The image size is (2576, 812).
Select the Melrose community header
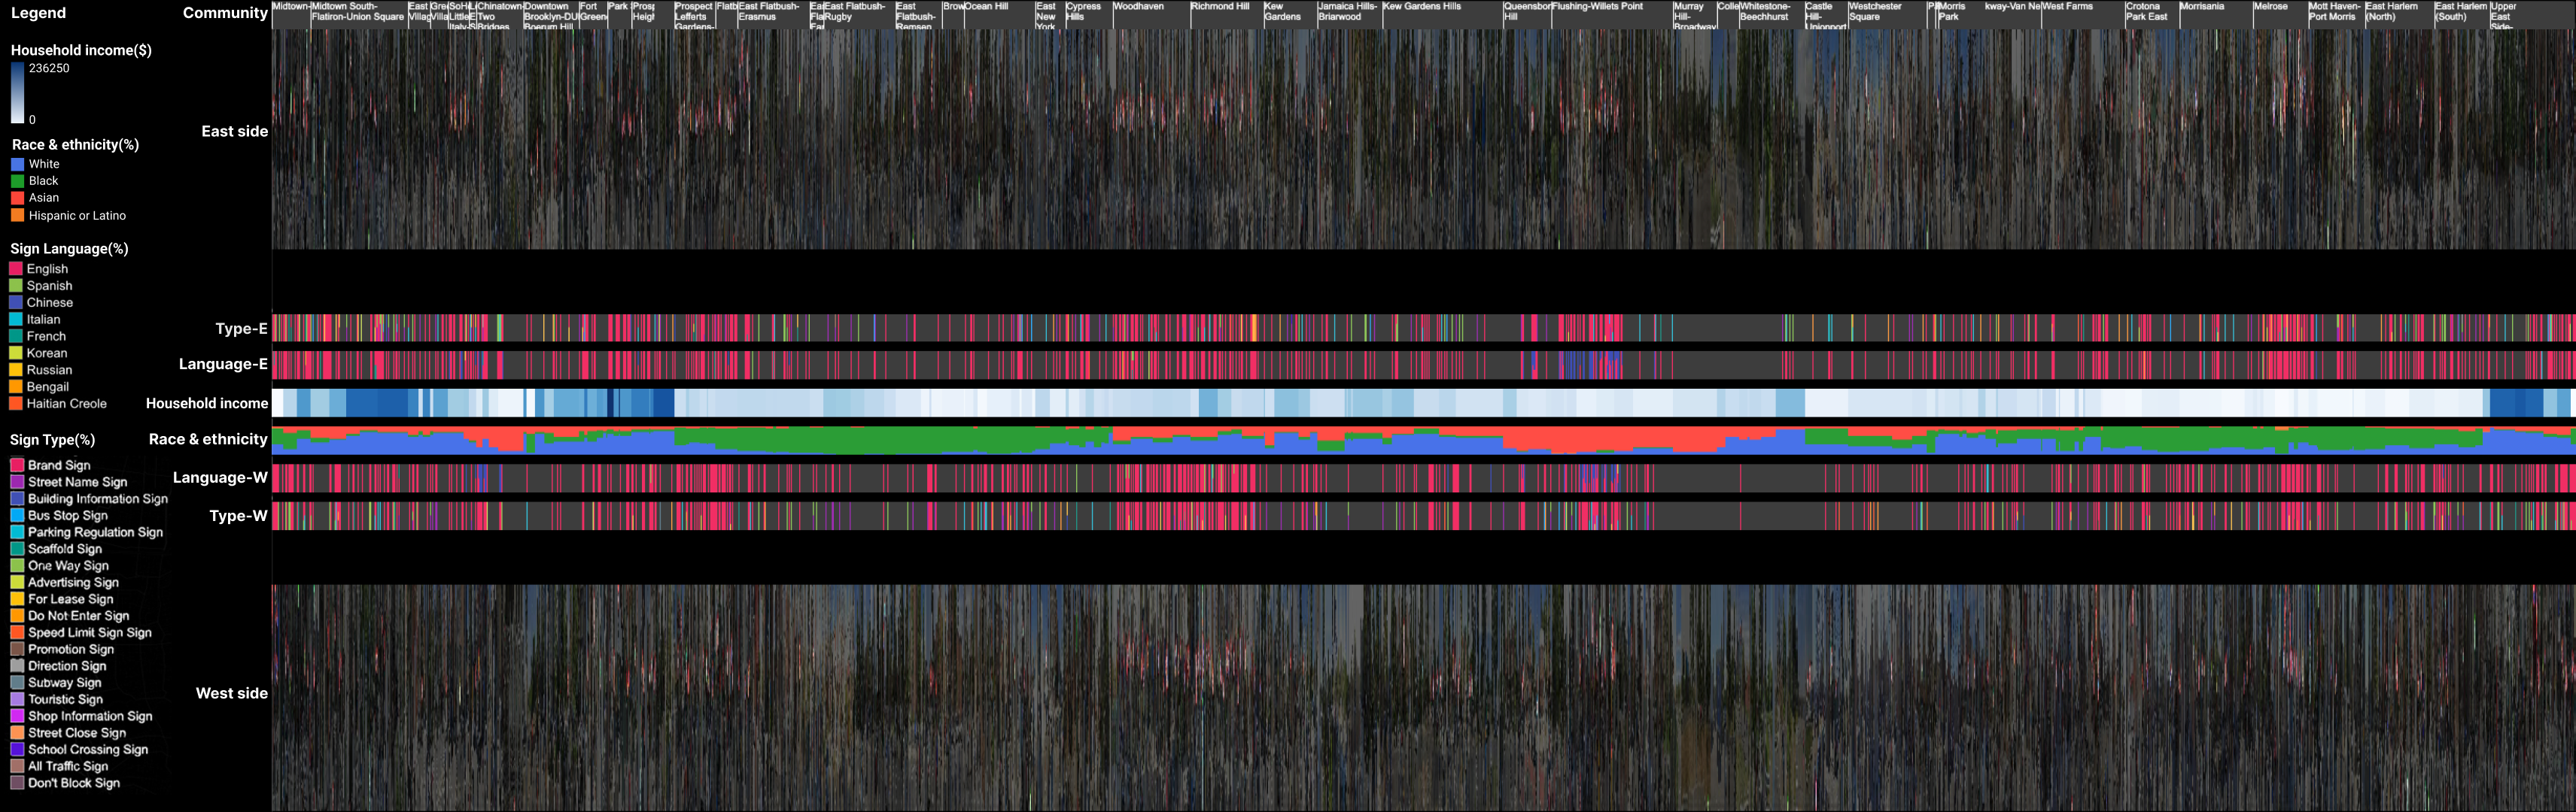click(2280, 14)
